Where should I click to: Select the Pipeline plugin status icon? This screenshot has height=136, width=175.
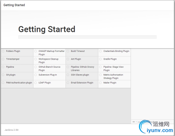3,67
